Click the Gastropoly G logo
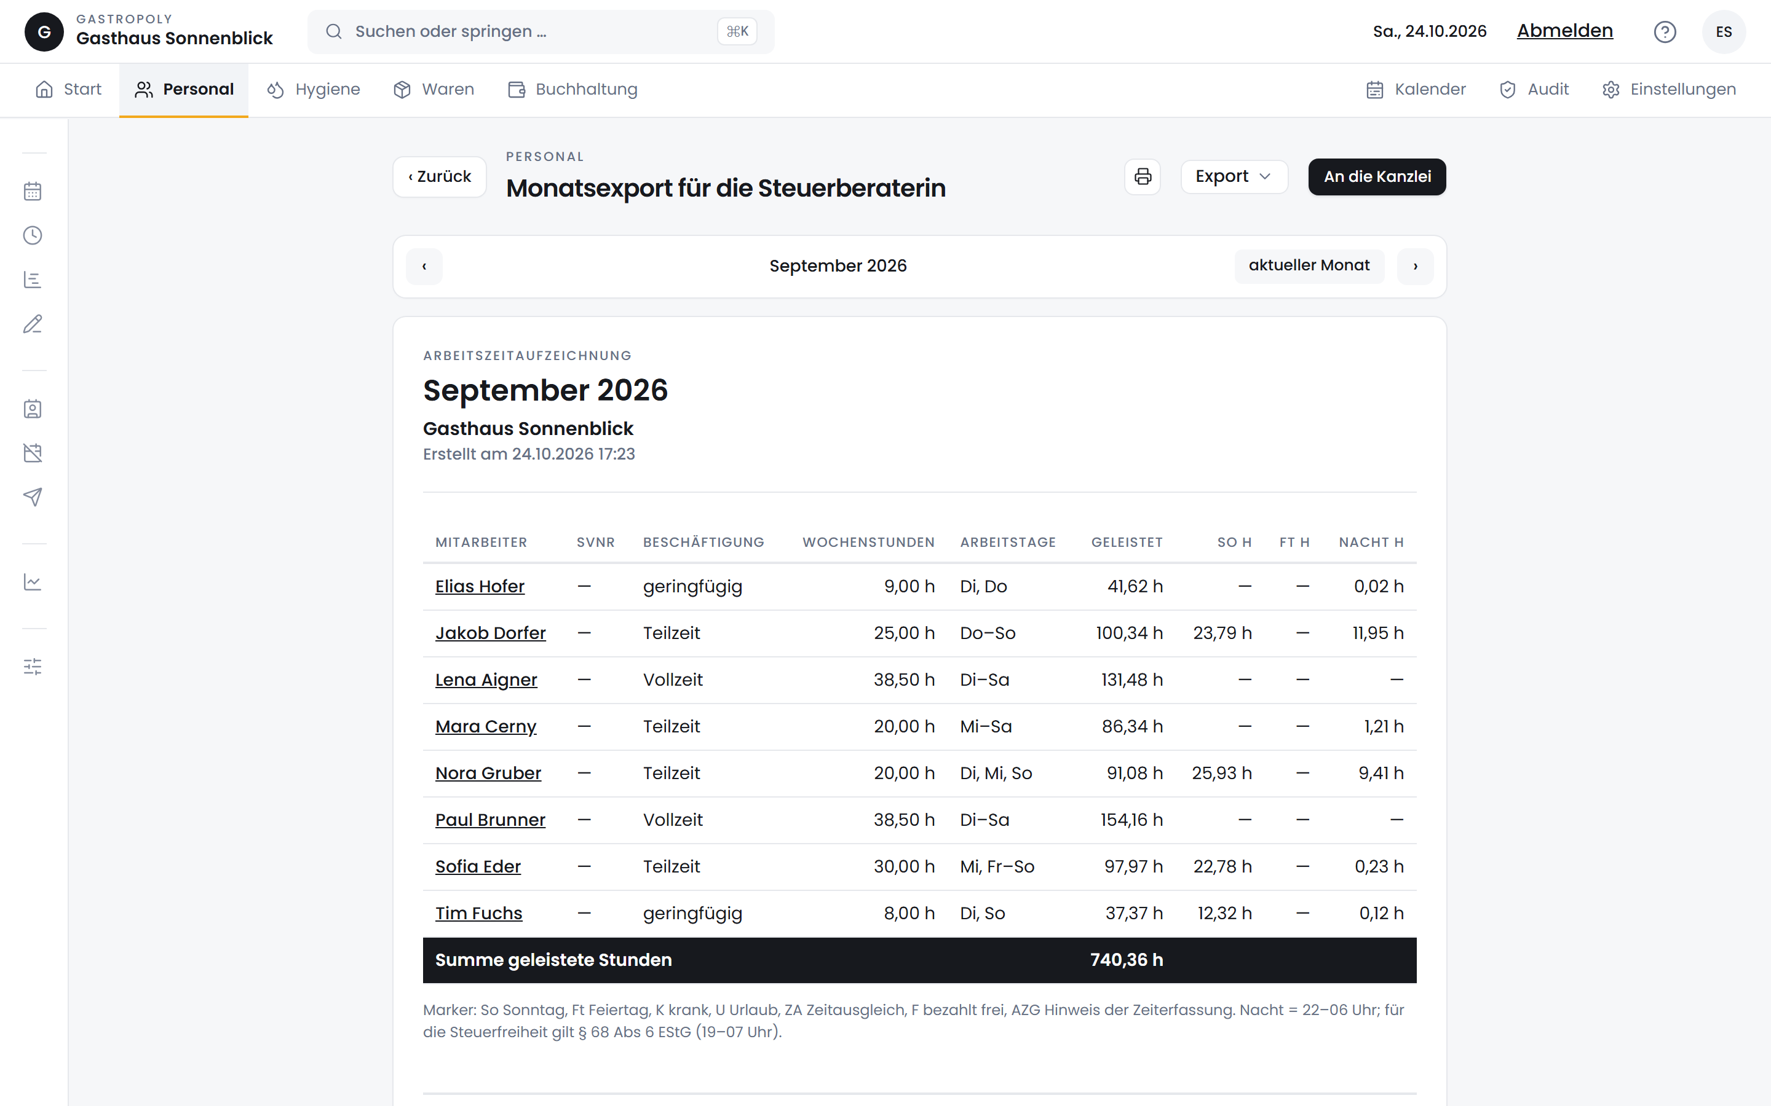The image size is (1771, 1106). pyautogui.click(x=44, y=31)
